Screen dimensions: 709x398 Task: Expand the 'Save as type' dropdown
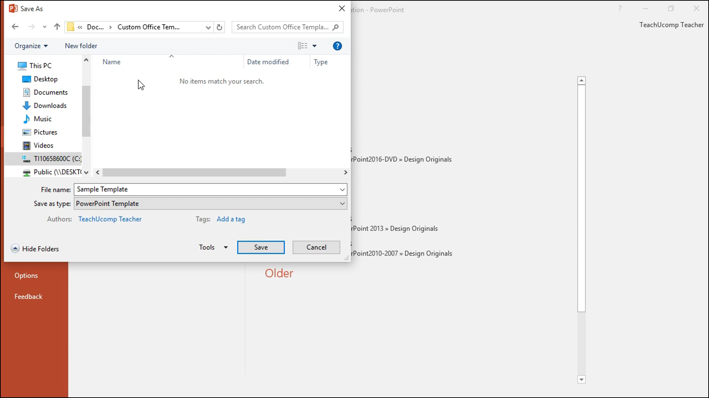click(342, 203)
